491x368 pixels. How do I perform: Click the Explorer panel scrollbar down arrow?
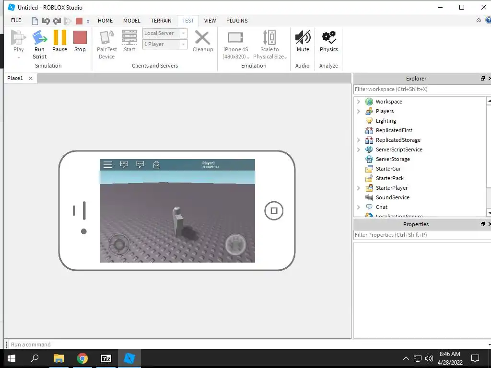tap(489, 213)
